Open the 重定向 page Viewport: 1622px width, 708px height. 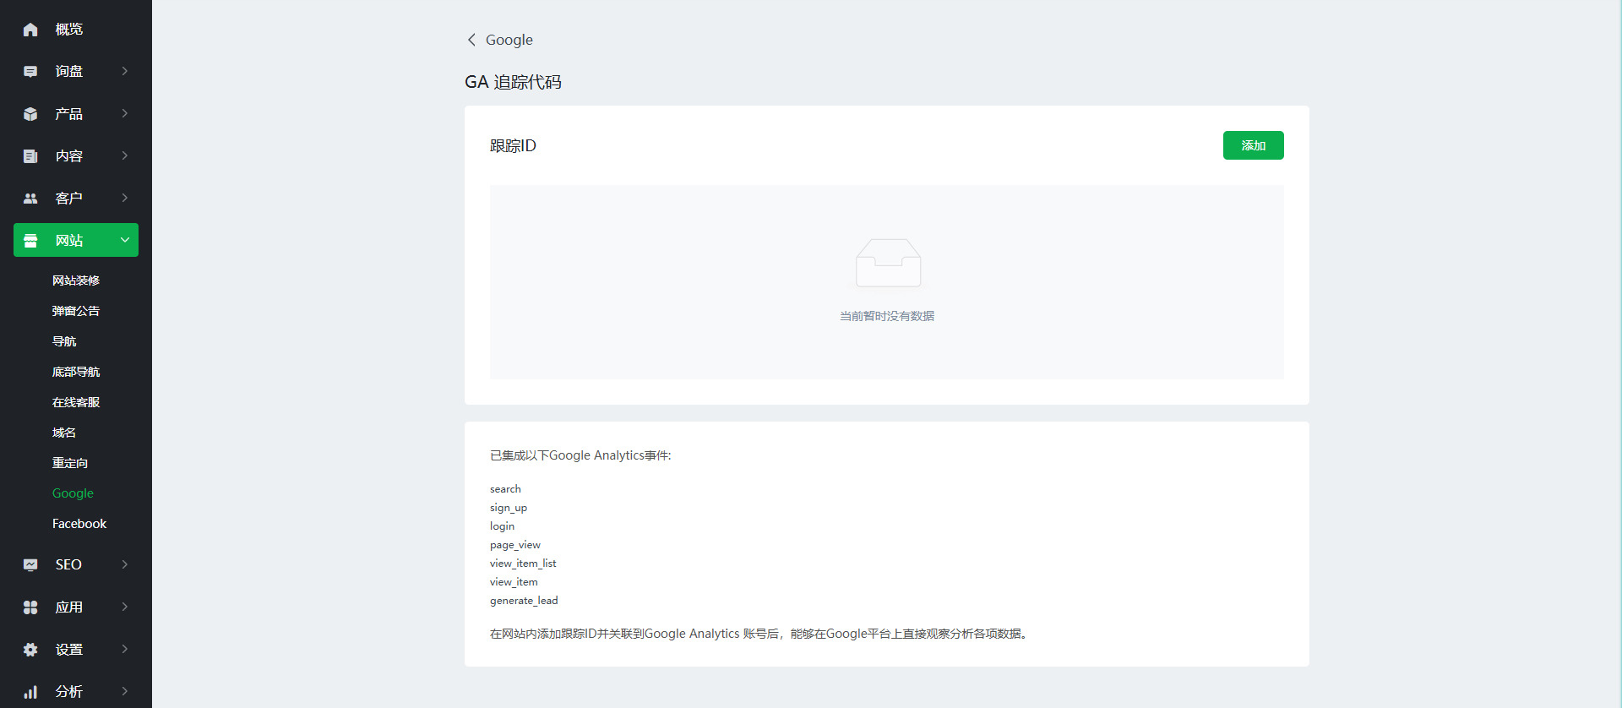click(x=70, y=463)
